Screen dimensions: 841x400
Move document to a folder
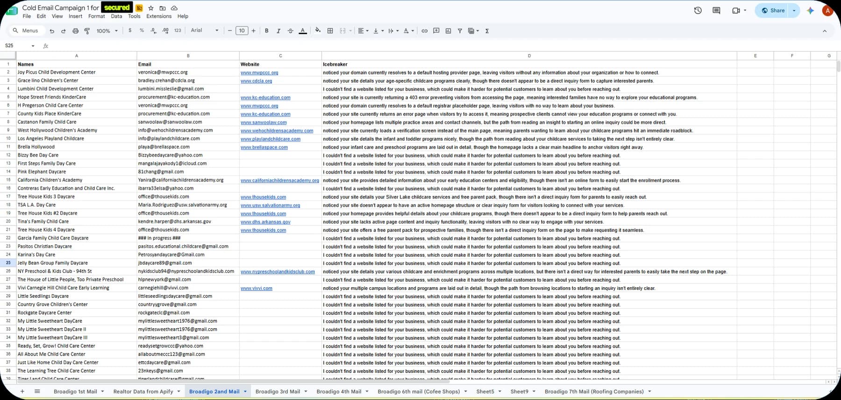point(163,8)
